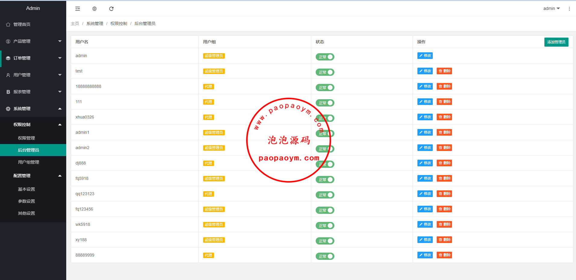Screen dimensions: 576x280
Task: Collapse the sidebar with the menu-fold icon
Action: point(78,9)
